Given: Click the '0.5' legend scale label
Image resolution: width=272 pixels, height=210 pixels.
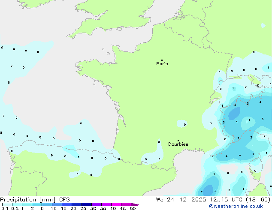Looking at the screenshot, I should (x=15, y=208).
